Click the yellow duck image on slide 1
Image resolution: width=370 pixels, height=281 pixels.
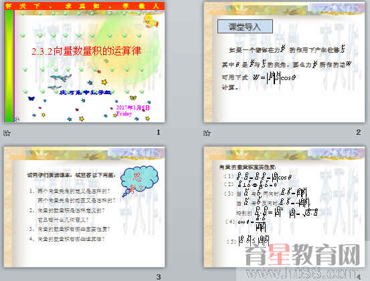151,21
